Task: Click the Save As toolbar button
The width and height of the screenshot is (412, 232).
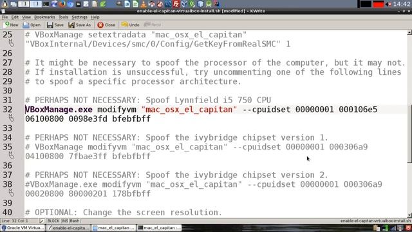Action: tap(79, 24)
